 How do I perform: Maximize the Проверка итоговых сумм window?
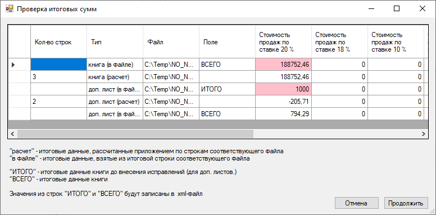point(397,9)
